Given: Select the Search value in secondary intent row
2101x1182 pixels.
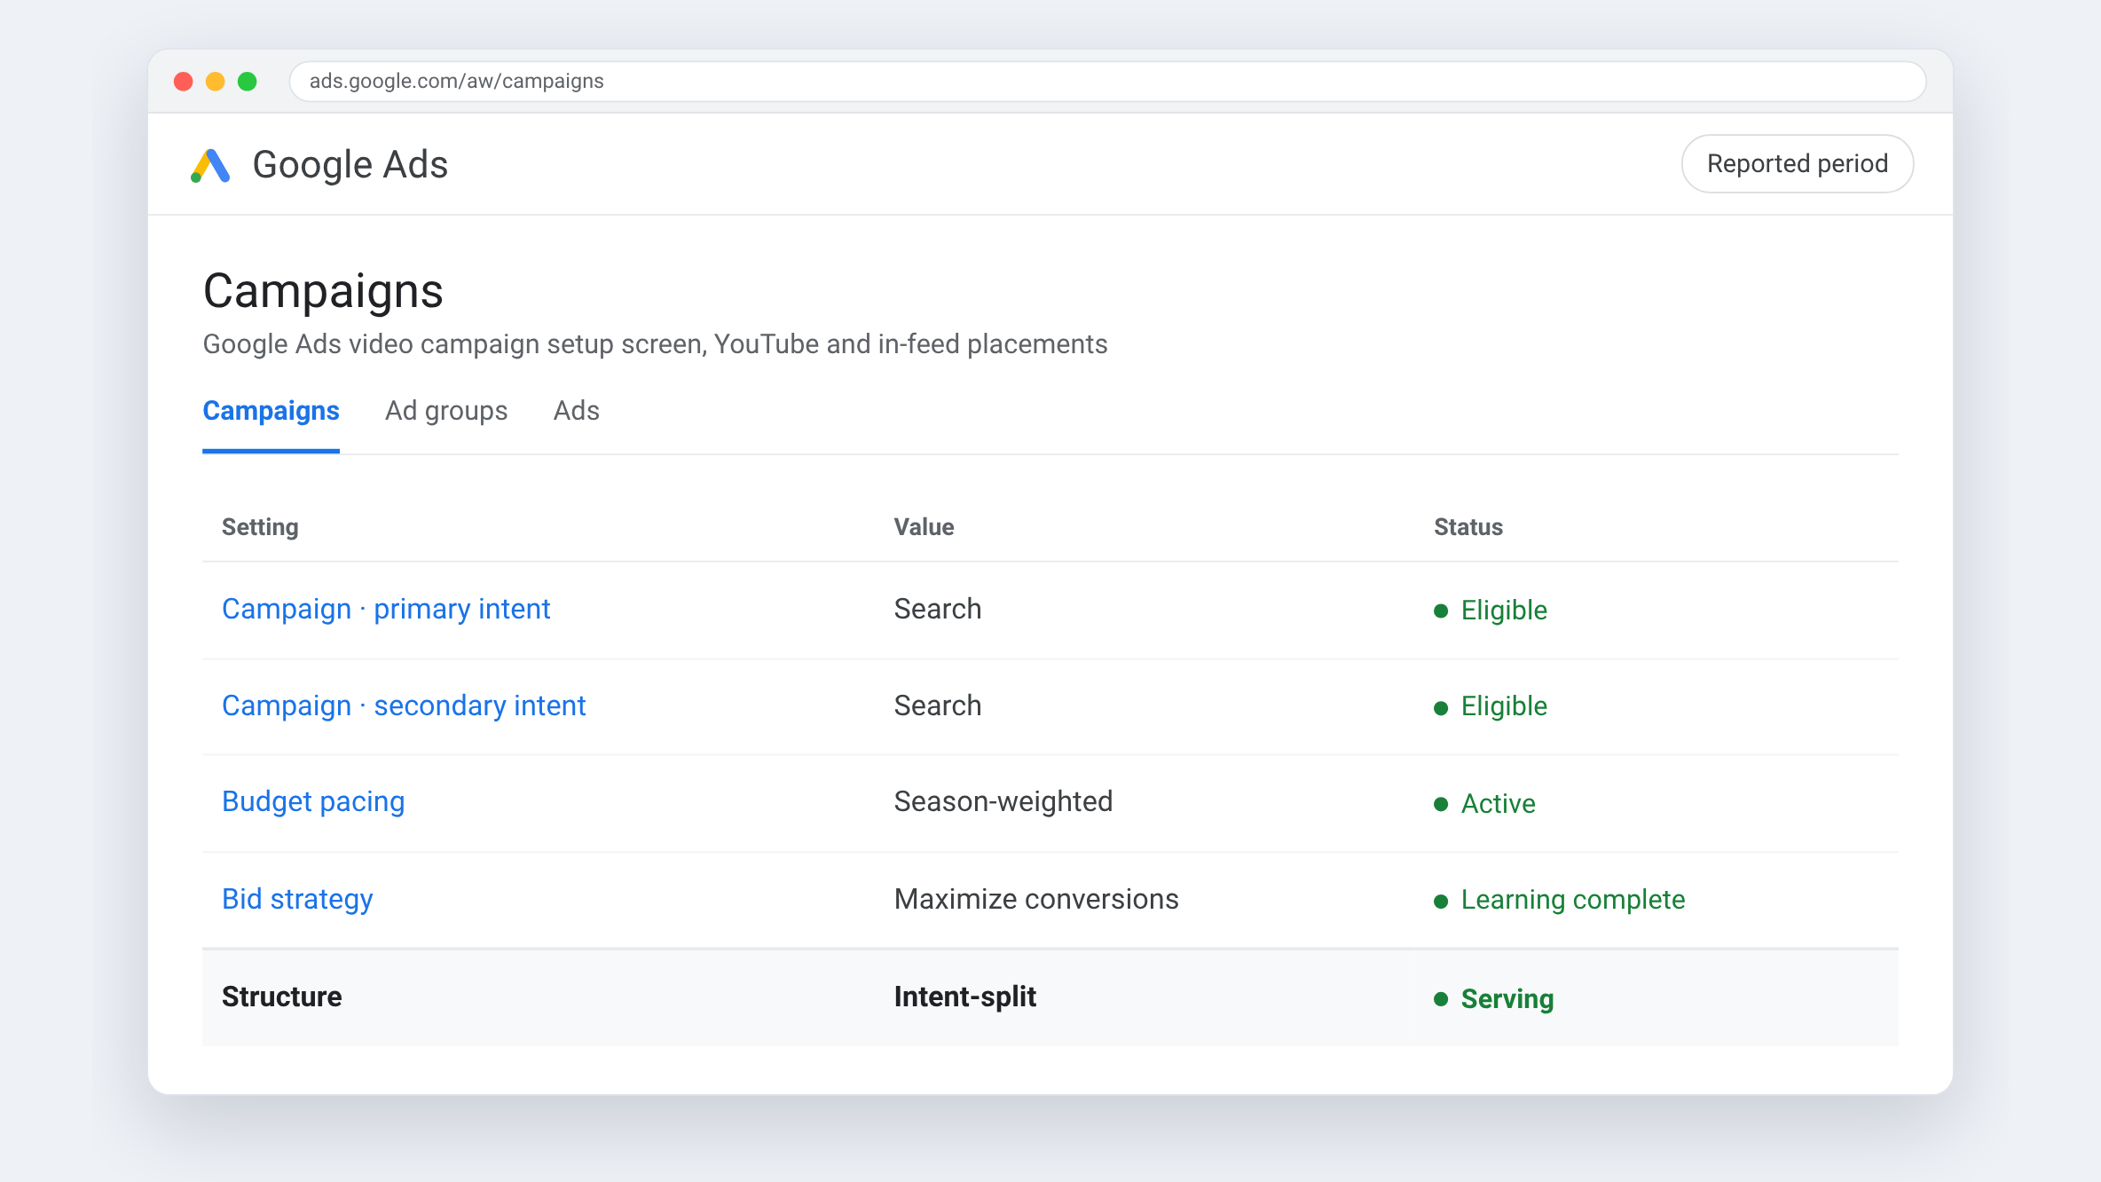Looking at the screenshot, I should 938,706.
